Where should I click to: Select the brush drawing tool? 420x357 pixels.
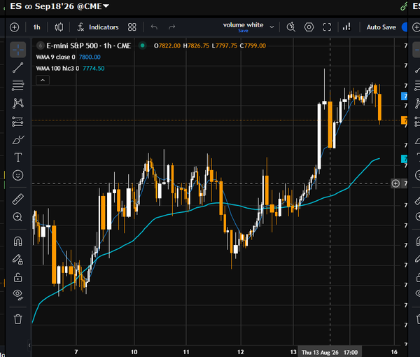pos(18,139)
